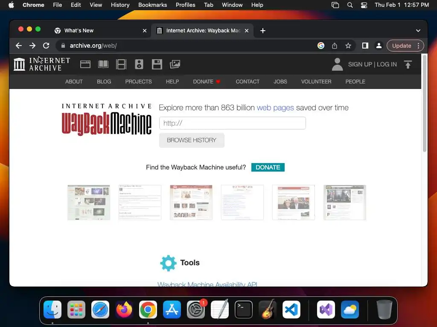The width and height of the screenshot is (437, 327).
Task: Click the teal DONATE button
Action: 268,167
